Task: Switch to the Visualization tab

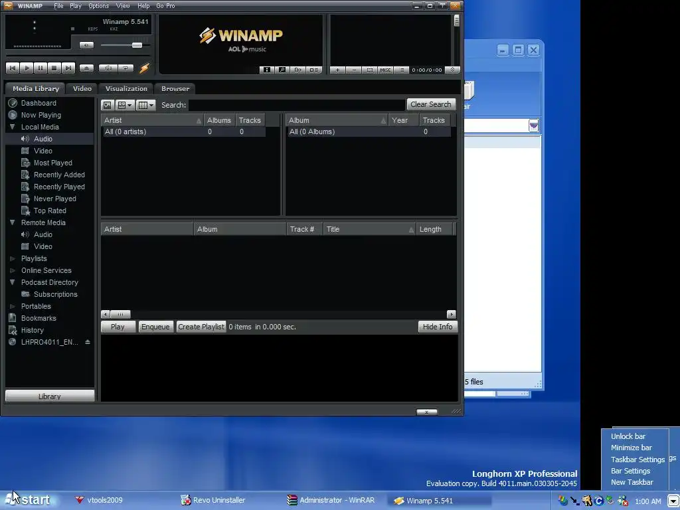Action: point(126,88)
